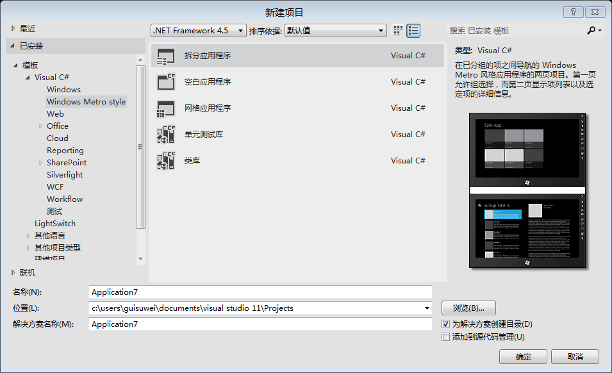Click the 空白应用程序 template icon

pyautogui.click(x=166, y=82)
